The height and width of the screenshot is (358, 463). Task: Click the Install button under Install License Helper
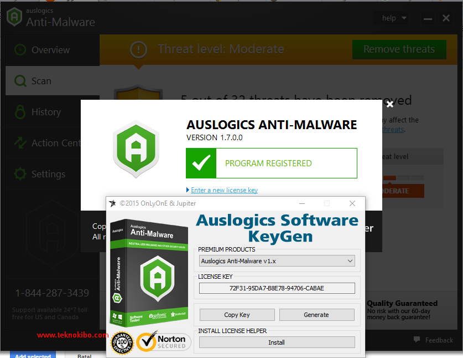(x=277, y=342)
